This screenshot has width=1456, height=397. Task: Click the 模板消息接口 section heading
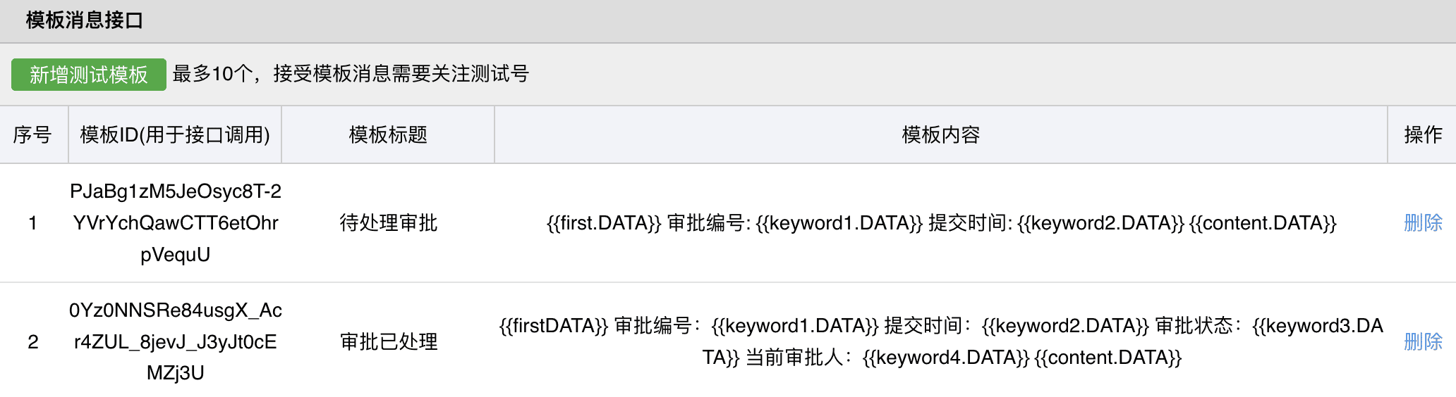85,20
